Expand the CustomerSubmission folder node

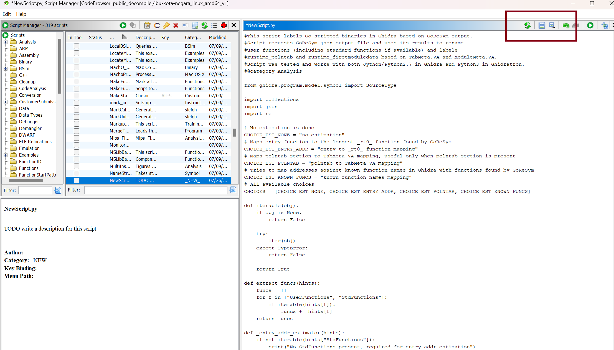(5, 102)
